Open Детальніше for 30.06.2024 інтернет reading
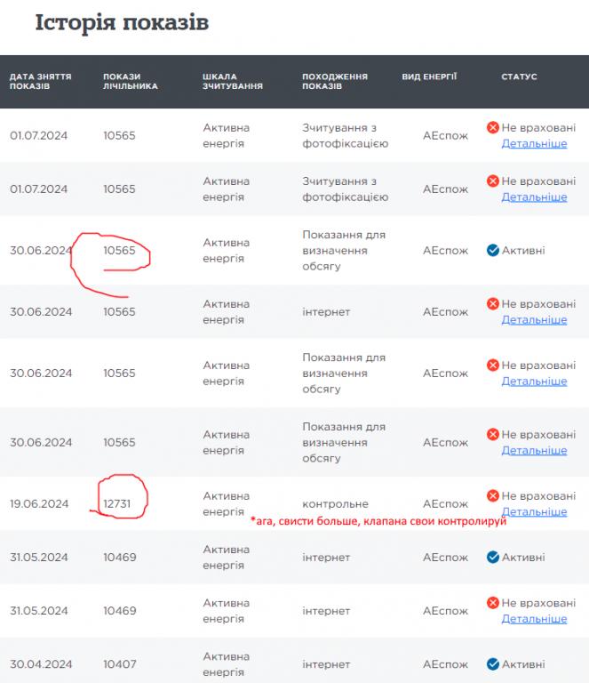The image size is (589, 683). click(x=534, y=320)
